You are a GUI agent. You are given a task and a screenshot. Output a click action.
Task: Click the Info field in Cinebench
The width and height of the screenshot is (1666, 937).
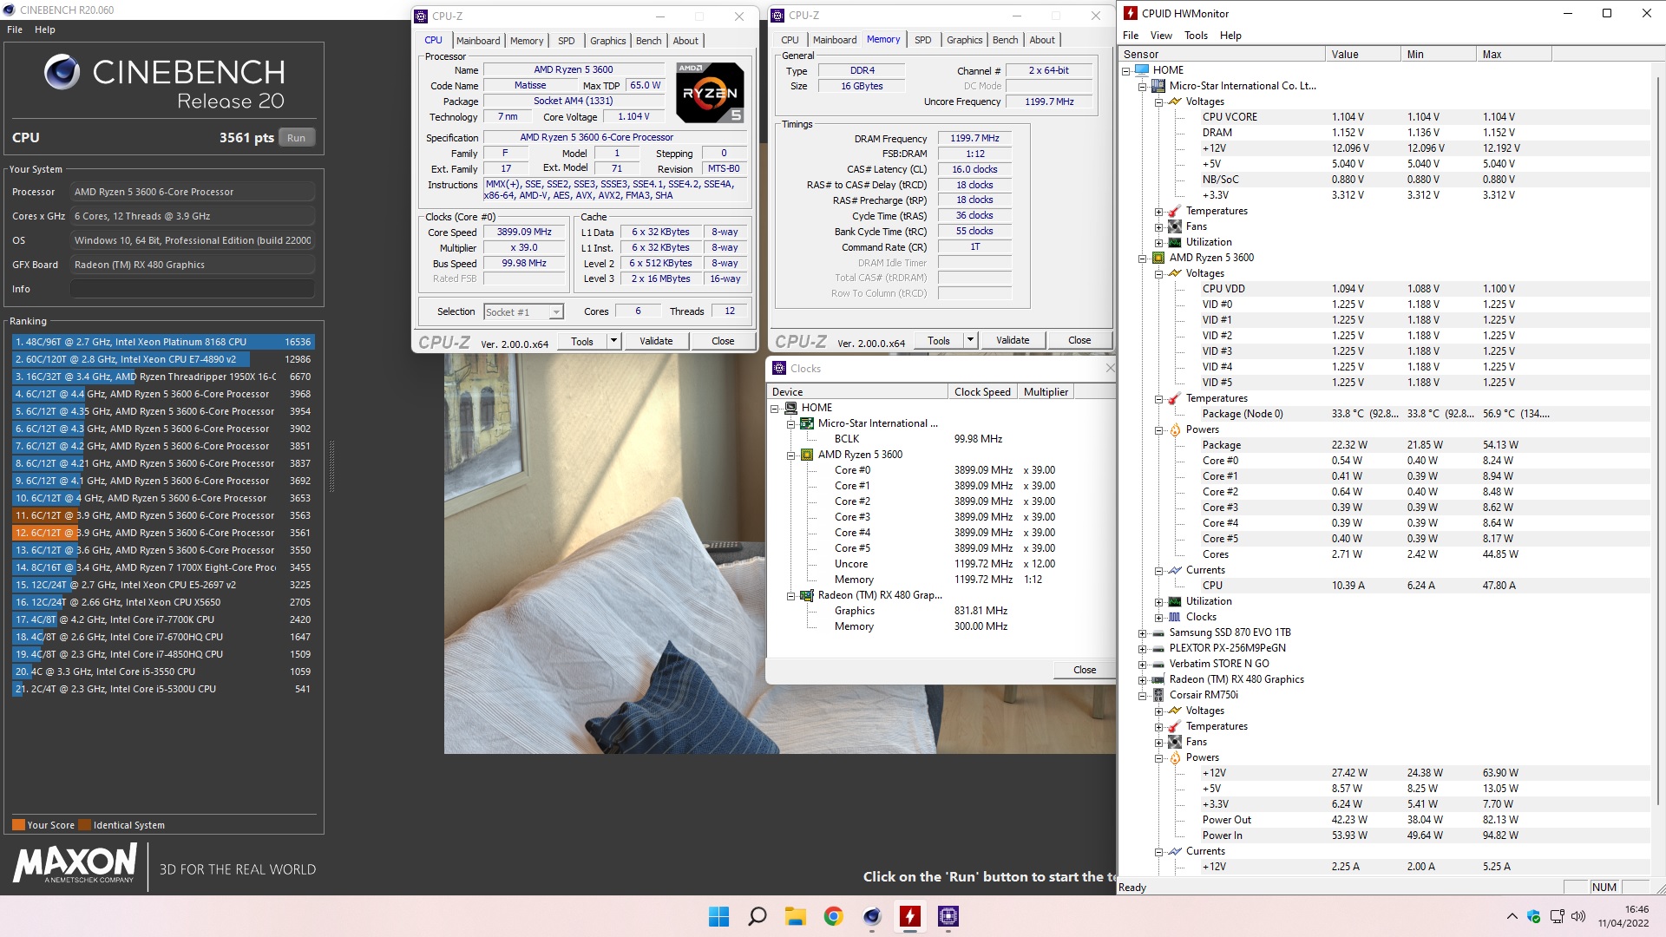(x=192, y=289)
